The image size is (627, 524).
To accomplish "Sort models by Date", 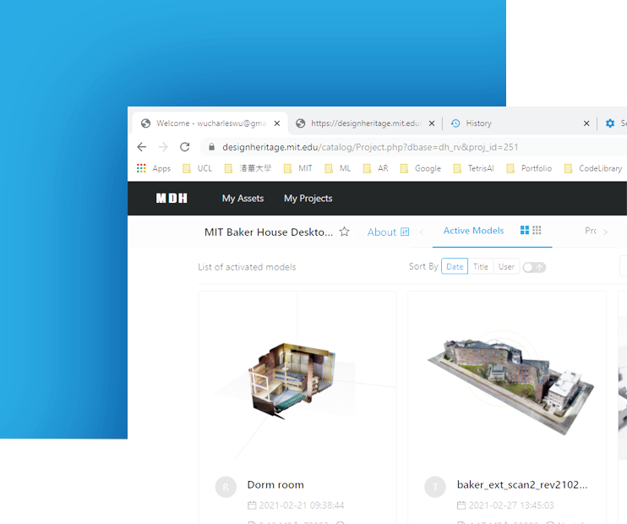I will pyautogui.click(x=455, y=267).
